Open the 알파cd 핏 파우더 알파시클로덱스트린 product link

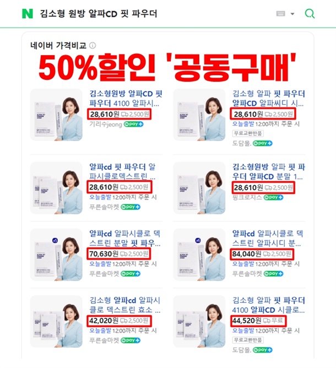(122, 171)
